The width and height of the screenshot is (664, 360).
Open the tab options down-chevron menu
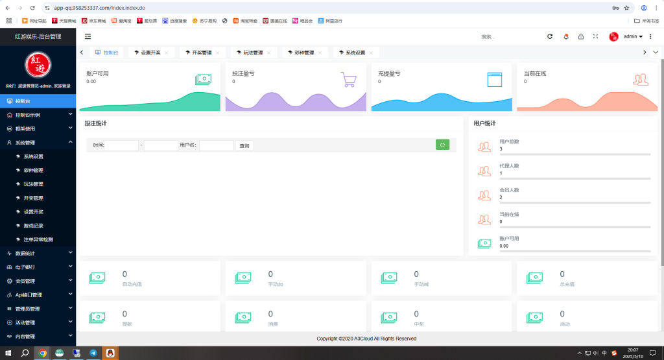pyautogui.click(x=656, y=53)
